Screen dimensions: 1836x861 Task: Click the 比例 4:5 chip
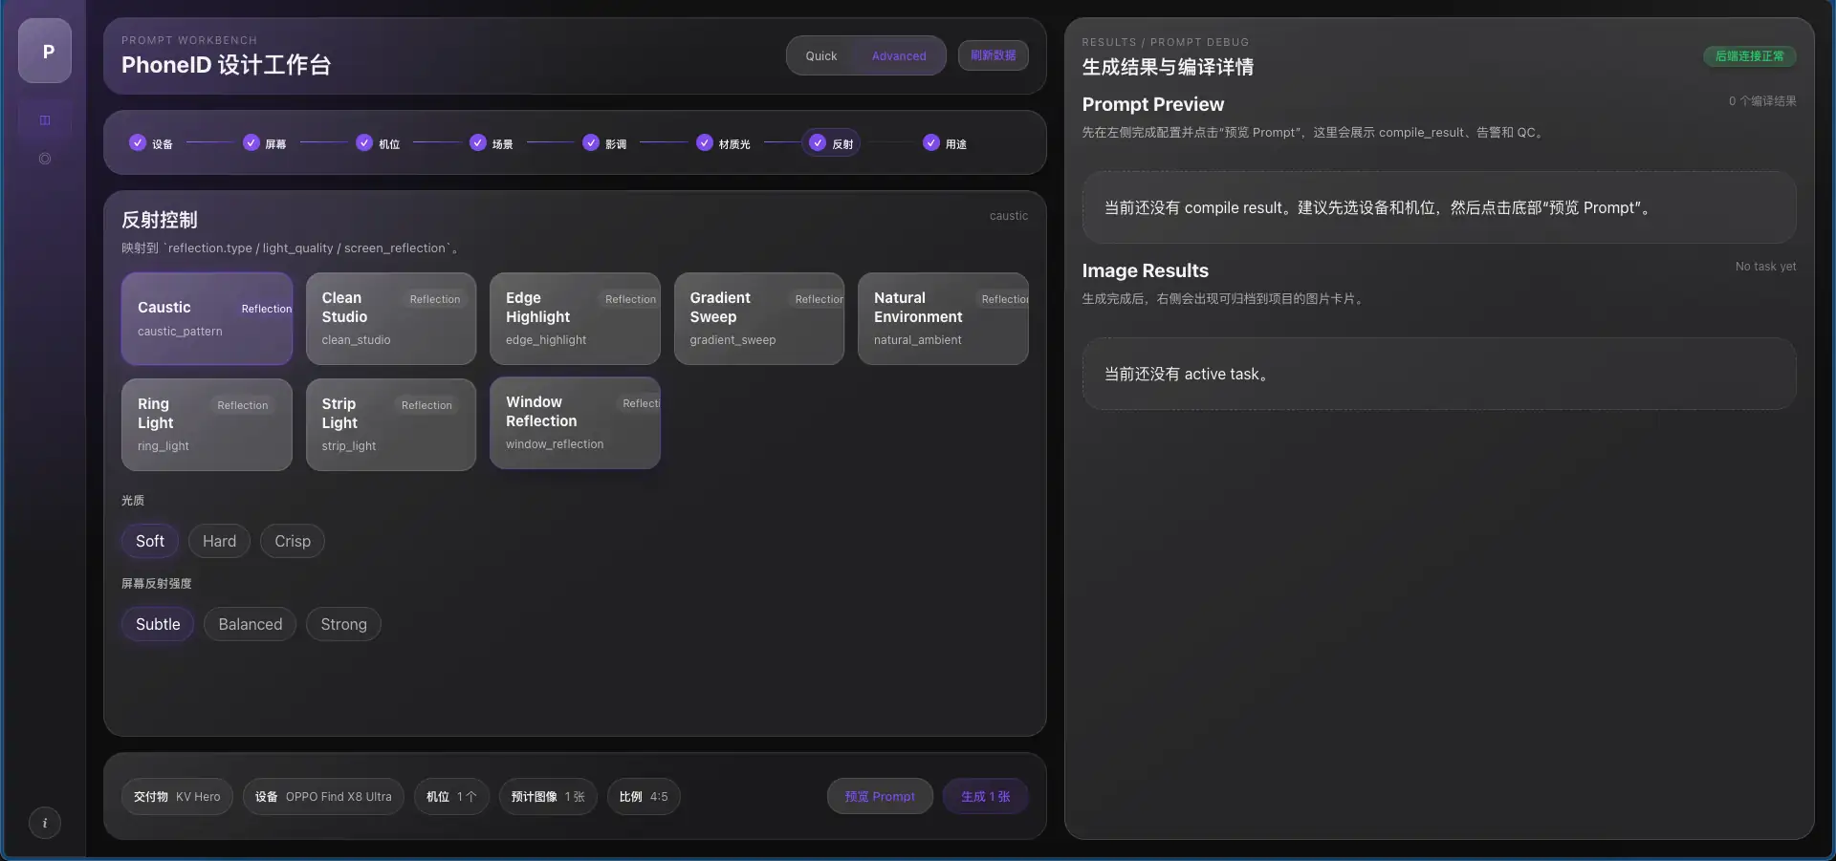click(644, 796)
